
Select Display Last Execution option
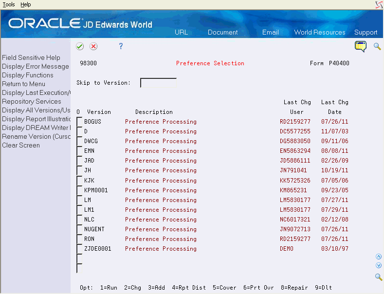pyautogui.click(x=36, y=92)
